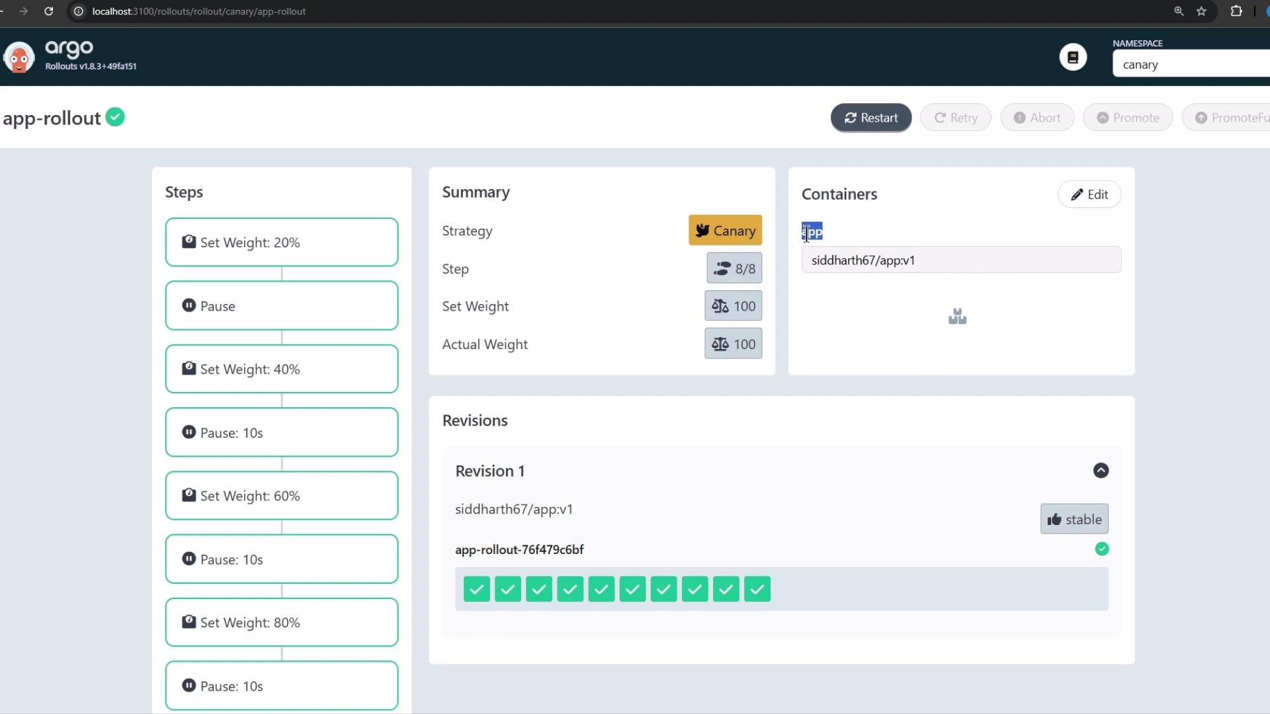The height and width of the screenshot is (714, 1270).
Task: Select the Set Weight: 40% step
Action: [282, 369]
